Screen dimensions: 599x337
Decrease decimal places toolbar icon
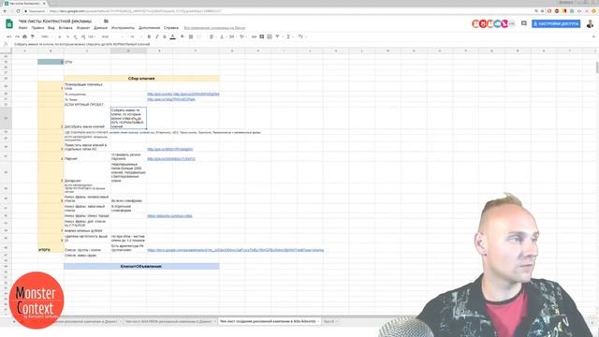75,37
